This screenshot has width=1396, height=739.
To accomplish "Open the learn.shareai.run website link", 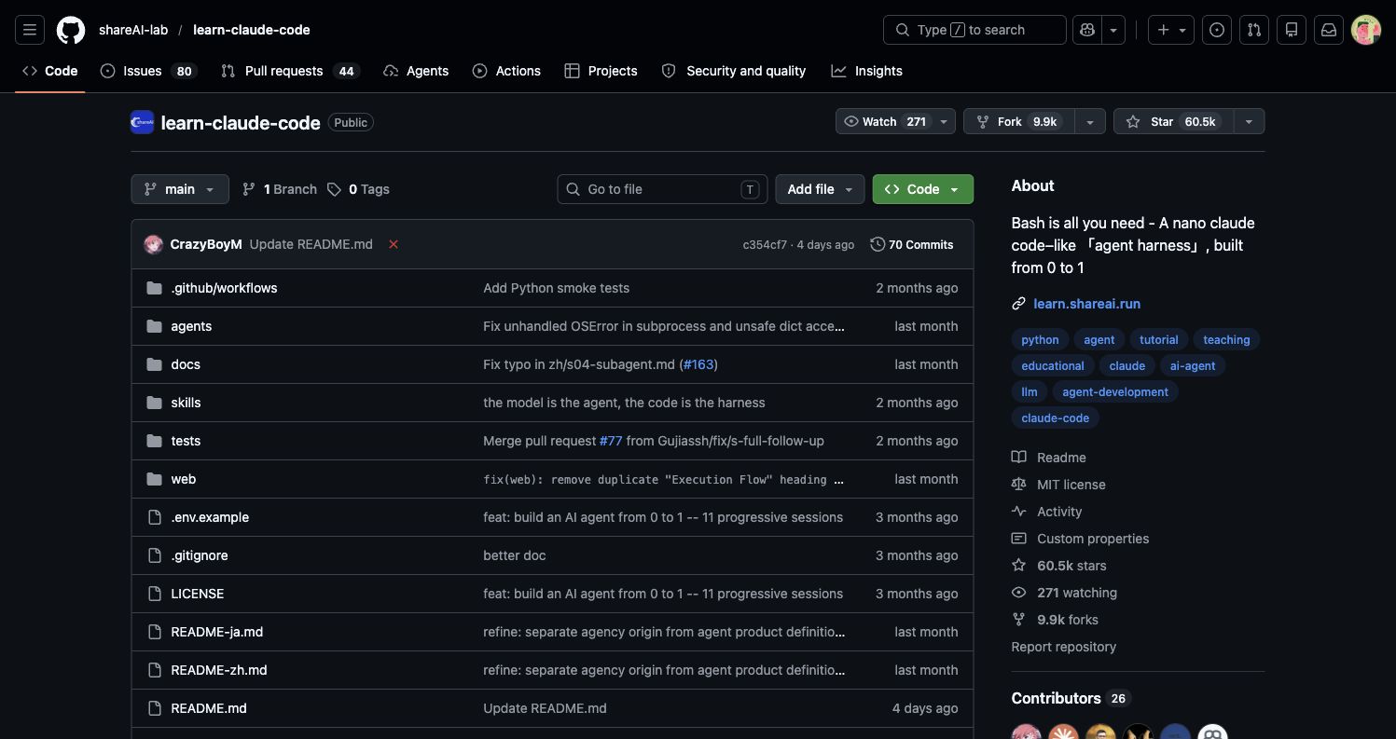I will pos(1086,304).
